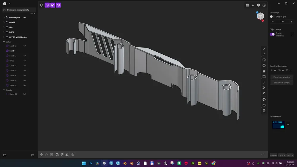297x167 pixels.
Task: Collapse the Solids group
Action: [4, 42]
